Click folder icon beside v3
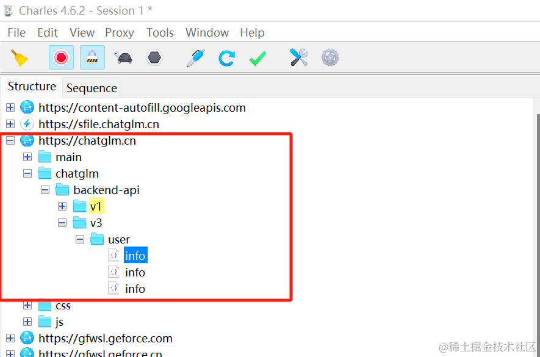The height and width of the screenshot is (357, 540). point(79,223)
